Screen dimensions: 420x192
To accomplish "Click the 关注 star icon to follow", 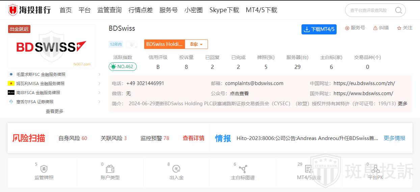I will 399,28.
